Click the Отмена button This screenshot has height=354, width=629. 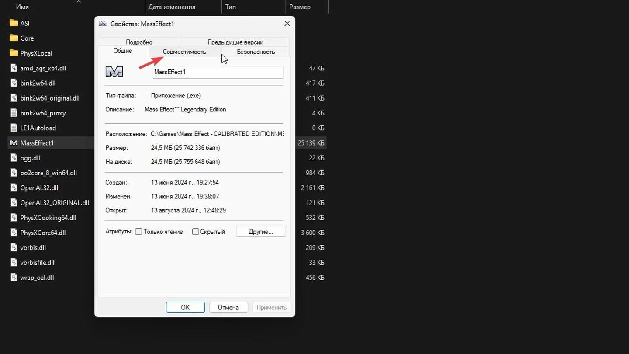tap(228, 307)
